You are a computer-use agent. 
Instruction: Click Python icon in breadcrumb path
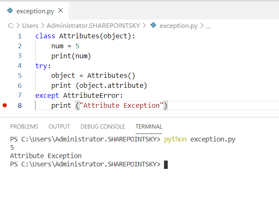[x=153, y=25]
